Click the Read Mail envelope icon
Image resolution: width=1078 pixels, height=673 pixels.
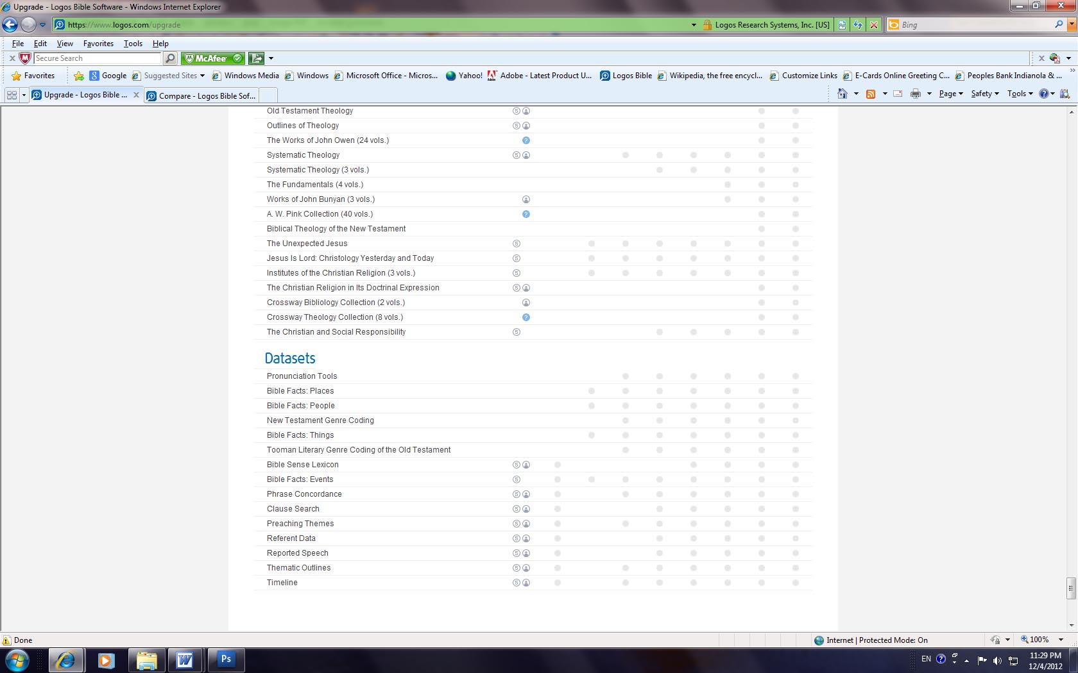(x=898, y=94)
